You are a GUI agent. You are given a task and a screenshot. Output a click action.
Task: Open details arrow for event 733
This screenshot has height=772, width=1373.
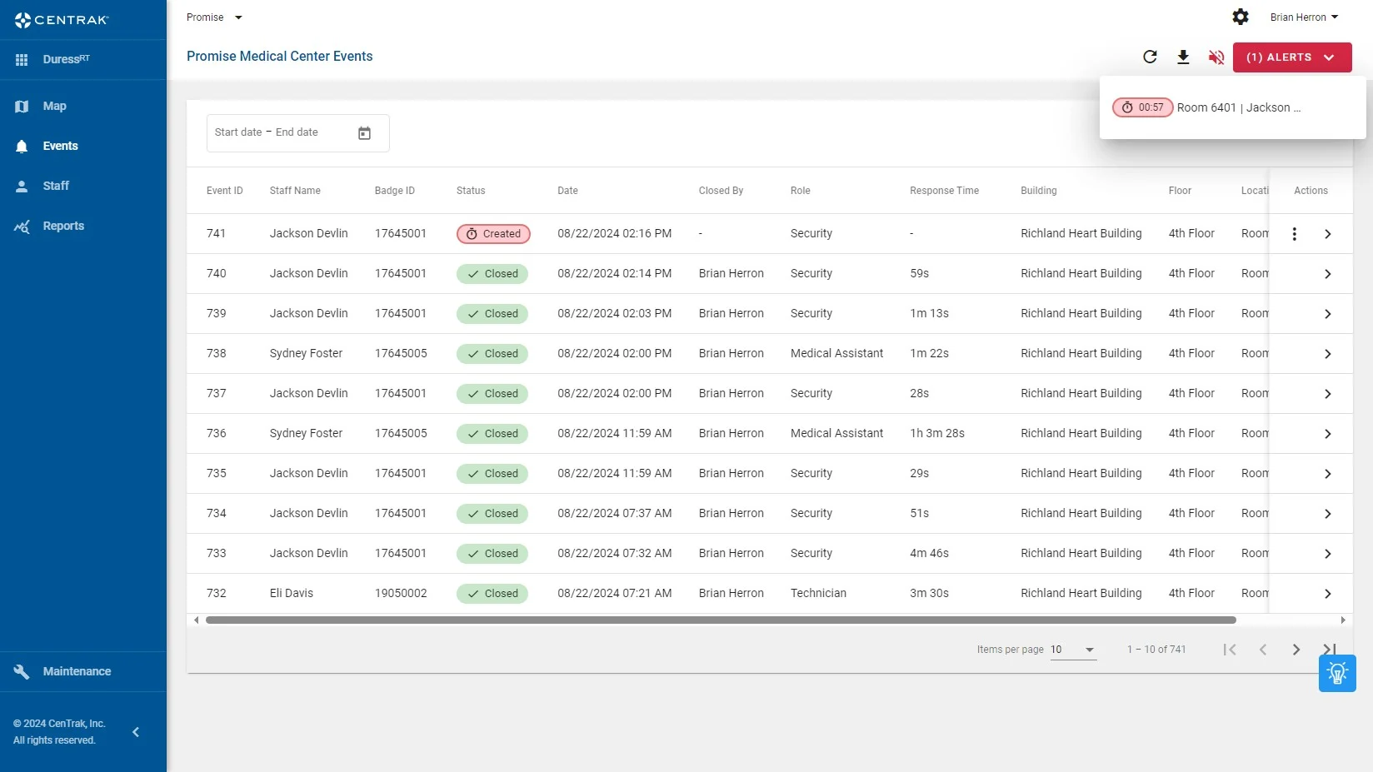click(1328, 554)
